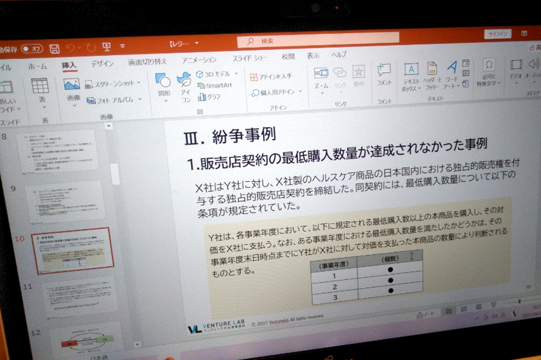Click the Redo/Repeat icon
The height and width of the screenshot is (360, 541).
click(91, 47)
